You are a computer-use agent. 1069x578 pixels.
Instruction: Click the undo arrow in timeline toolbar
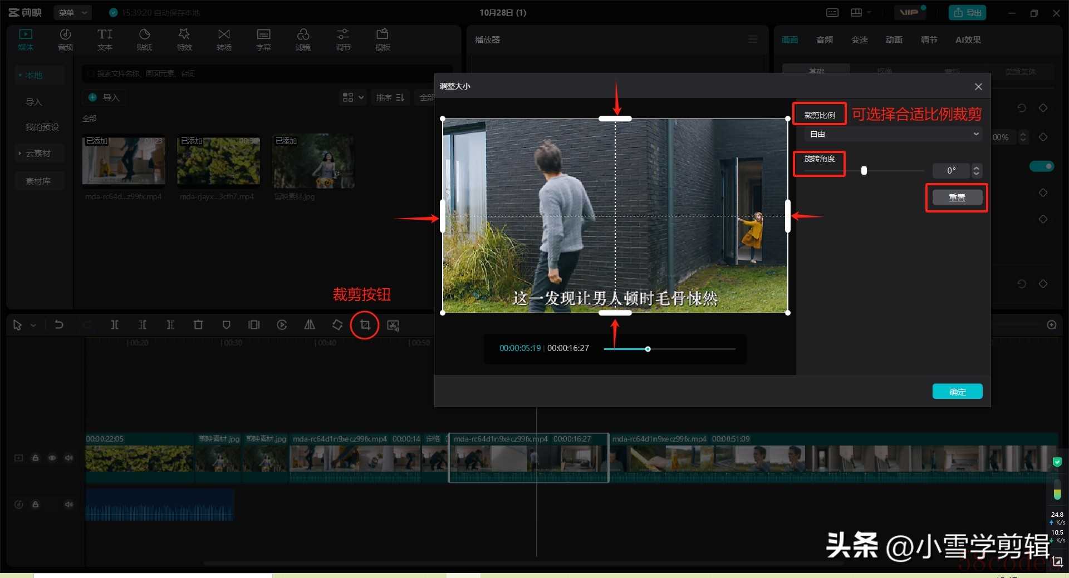tap(58, 325)
